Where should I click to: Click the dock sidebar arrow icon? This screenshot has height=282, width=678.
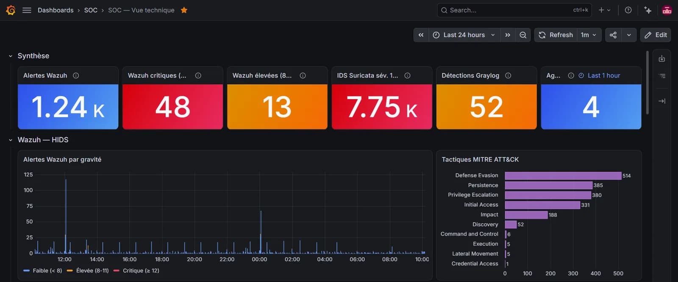click(662, 101)
